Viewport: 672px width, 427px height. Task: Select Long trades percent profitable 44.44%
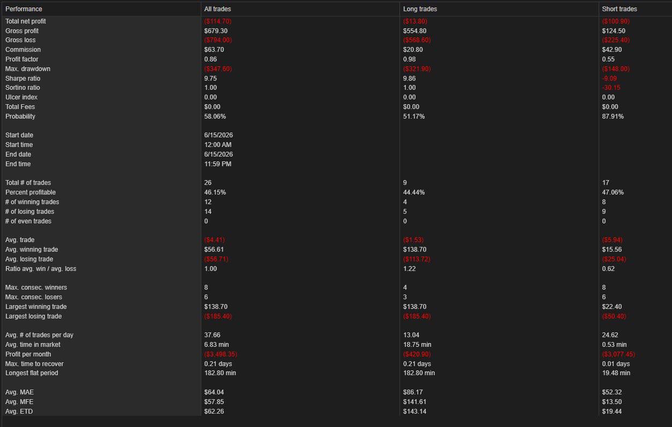pos(414,192)
